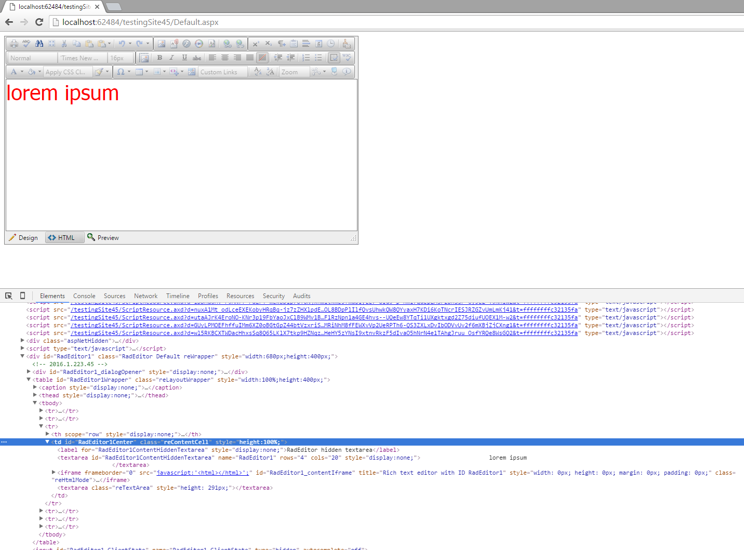Run the ABC spell check tool
Viewport: 744px width, 550px height.
(26, 44)
